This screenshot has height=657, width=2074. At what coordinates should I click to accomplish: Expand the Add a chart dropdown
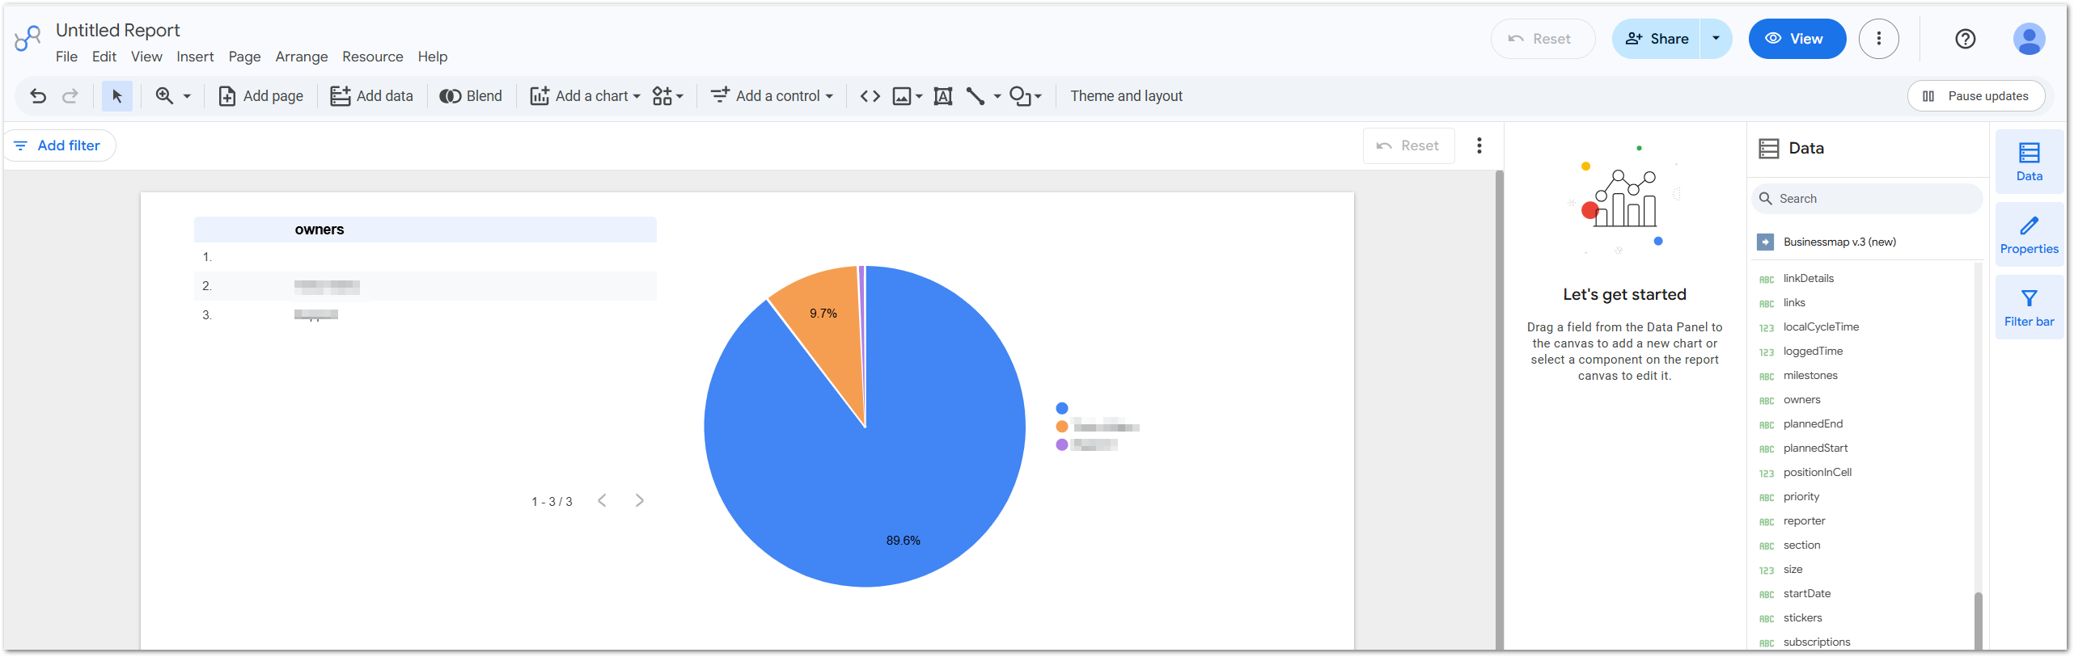[x=585, y=96]
